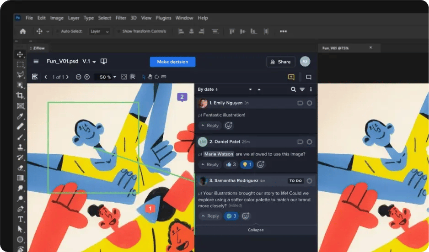Toggle the status circle on Daniel Patel's comment
The width and height of the screenshot is (429, 252).
click(310, 142)
